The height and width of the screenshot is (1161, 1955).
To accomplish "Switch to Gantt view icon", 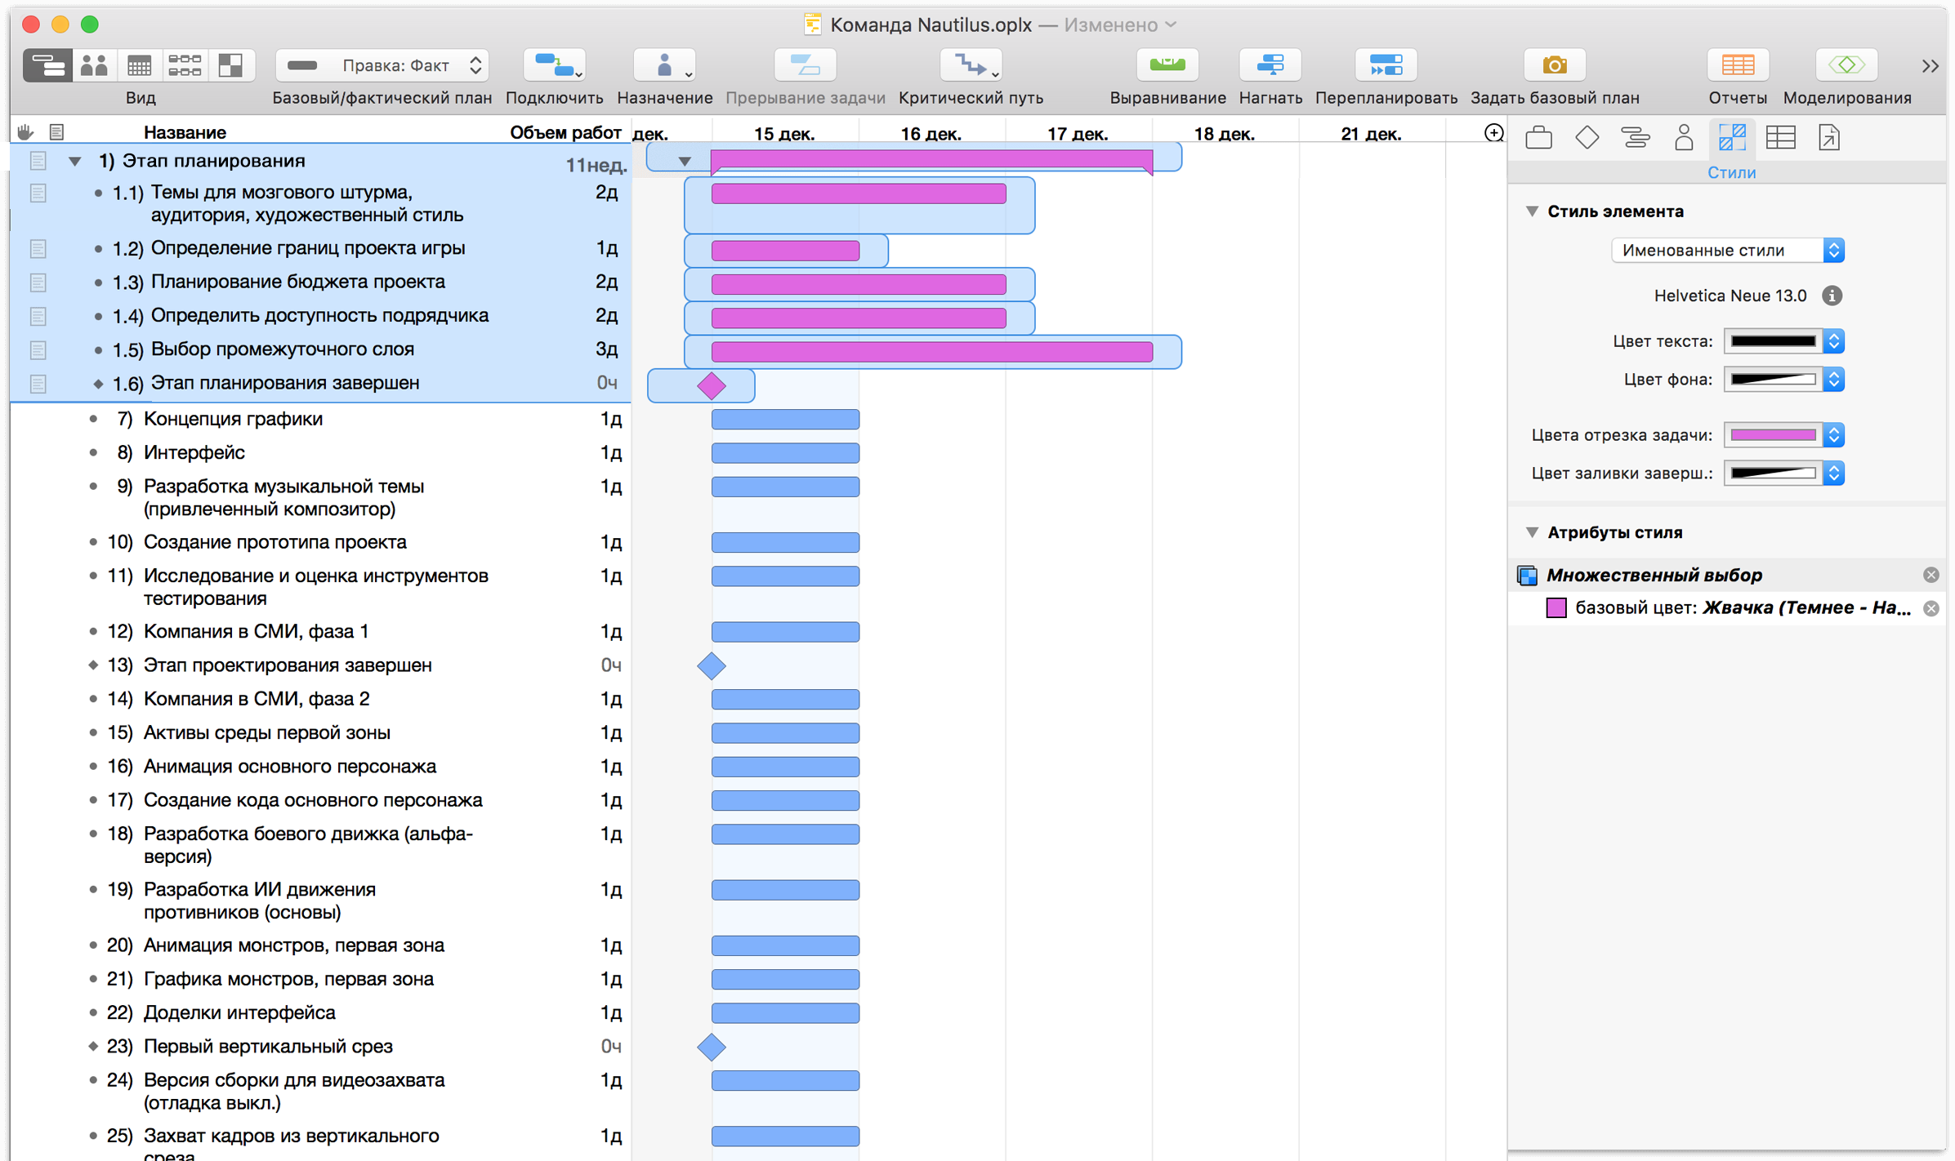I will [x=47, y=65].
